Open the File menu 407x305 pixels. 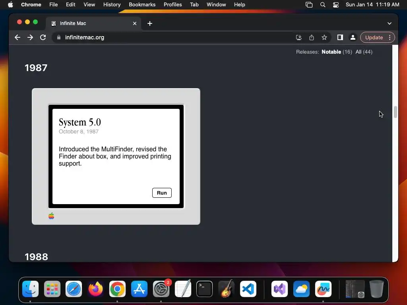54,5
